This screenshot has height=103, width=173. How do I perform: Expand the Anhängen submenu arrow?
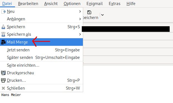click(80, 19)
